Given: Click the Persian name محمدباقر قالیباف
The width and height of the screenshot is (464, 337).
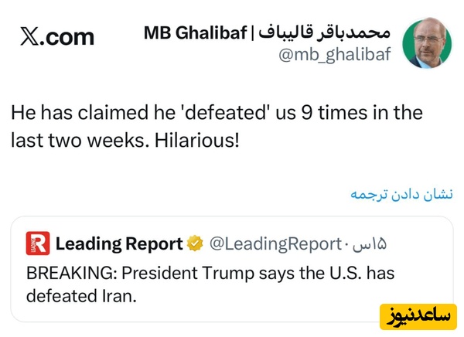Looking at the screenshot, I should click(328, 32).
